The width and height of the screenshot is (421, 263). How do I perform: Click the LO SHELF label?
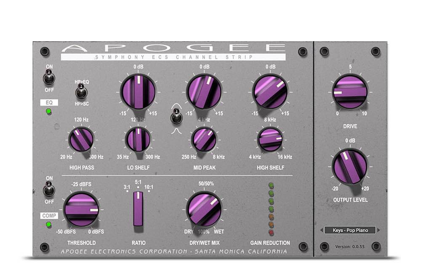tap(138, 168)
